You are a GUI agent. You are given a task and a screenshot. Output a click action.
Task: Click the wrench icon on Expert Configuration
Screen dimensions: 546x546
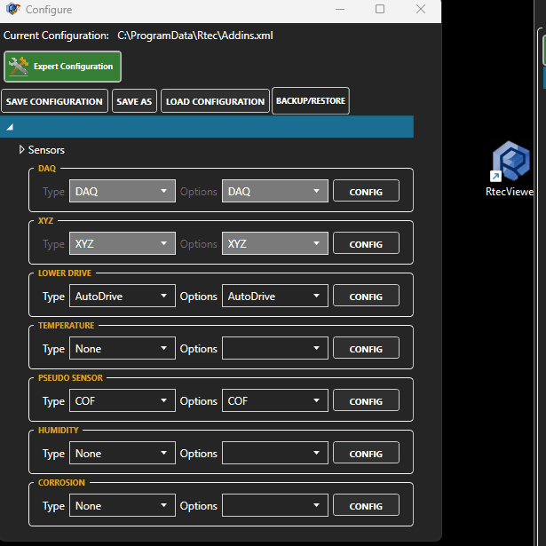click(x=19, y=67)
